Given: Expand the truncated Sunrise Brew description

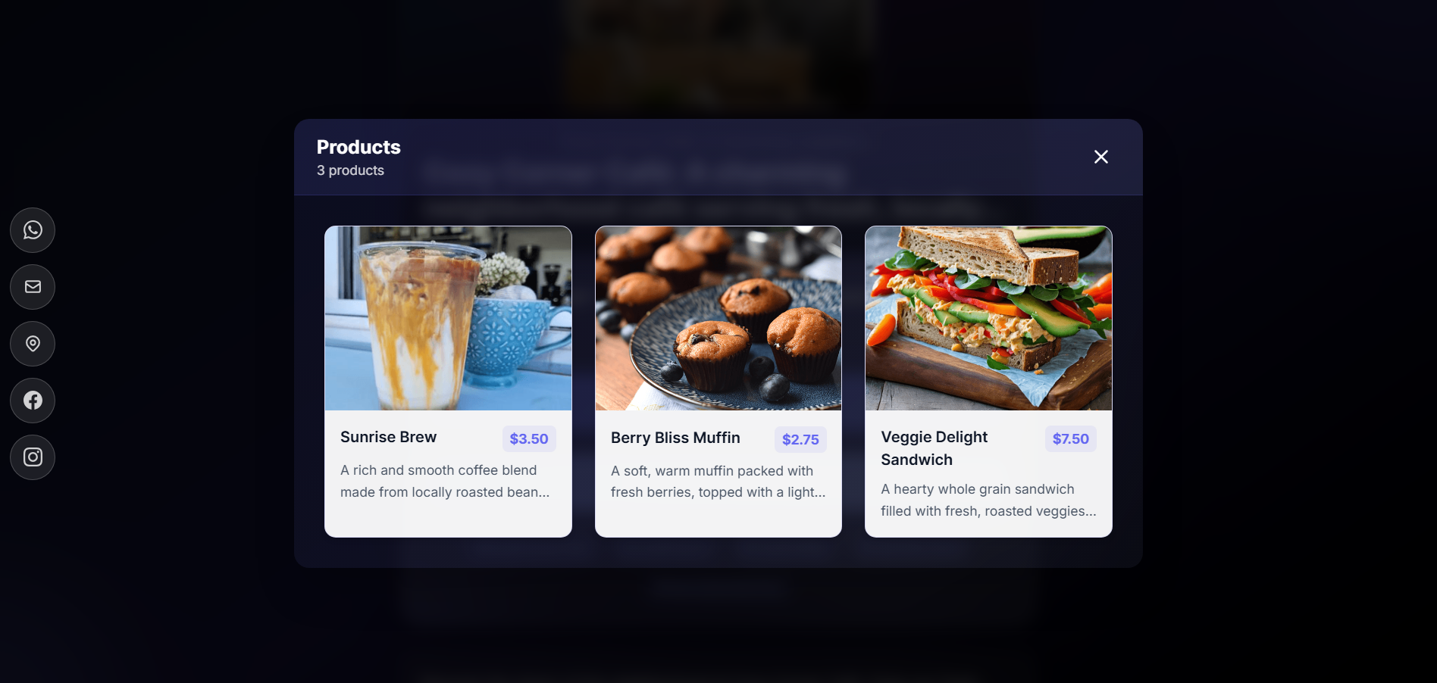Looking at the screenshot, I should coord(445,481).
